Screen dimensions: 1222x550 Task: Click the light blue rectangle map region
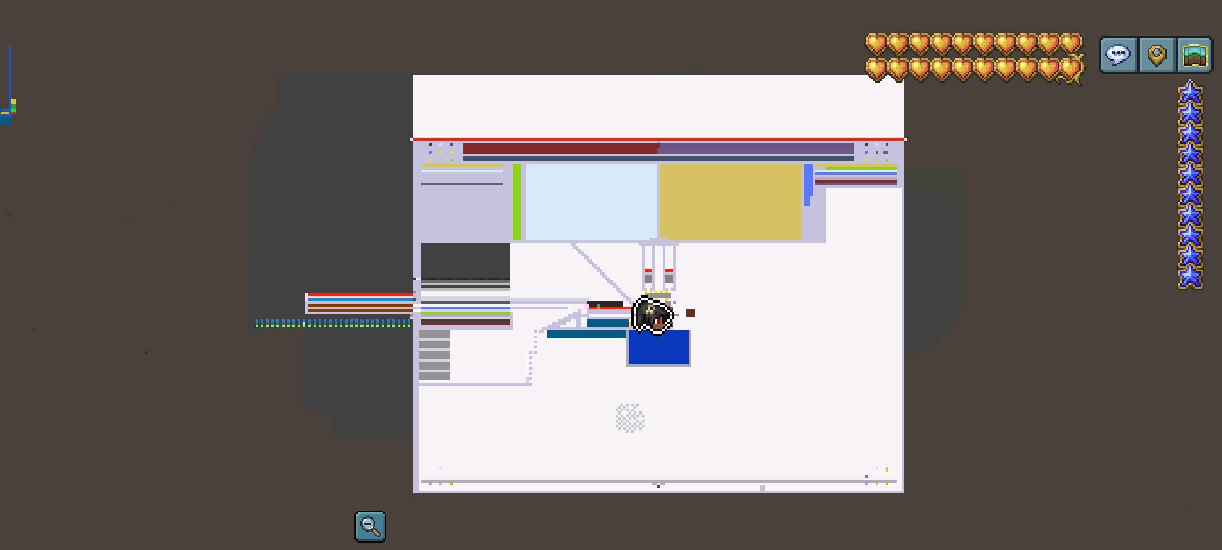coord(591,202)
